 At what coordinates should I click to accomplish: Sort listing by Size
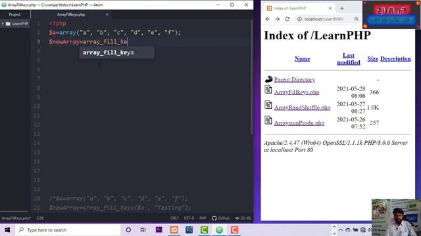pyautogui.click(x=373, y=58)
